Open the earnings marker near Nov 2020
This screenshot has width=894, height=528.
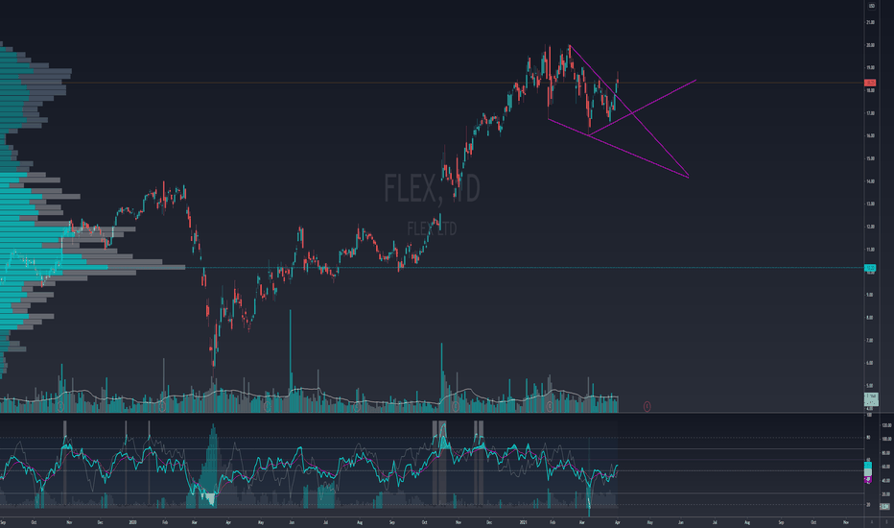[x=456, y=406]
